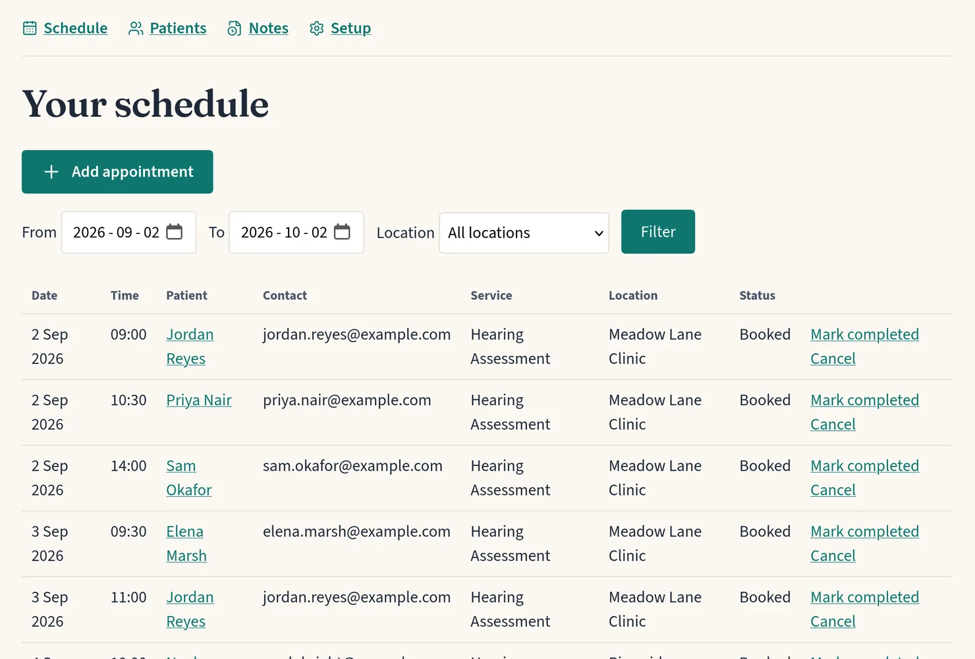This screenshot has height=659, width=975.
Task: Apply the Filter button
Action: (x=658, y=232)
